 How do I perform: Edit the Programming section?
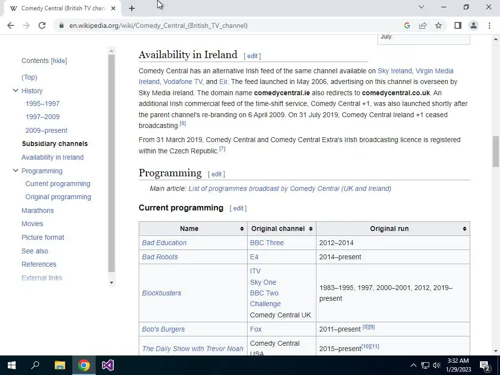(216, 174)
